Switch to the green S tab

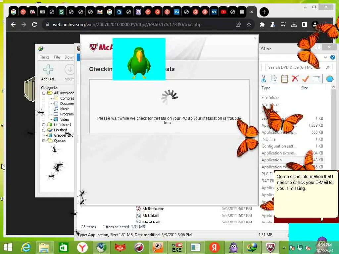tap(61, 12)
